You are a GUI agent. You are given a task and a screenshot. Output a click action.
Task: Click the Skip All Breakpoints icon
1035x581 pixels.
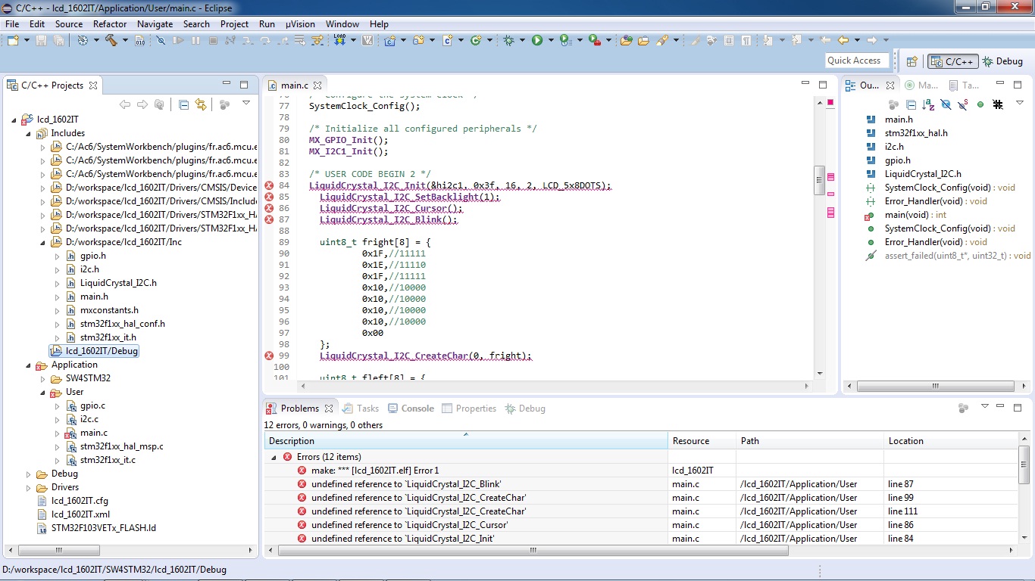[x=161, y=40]
